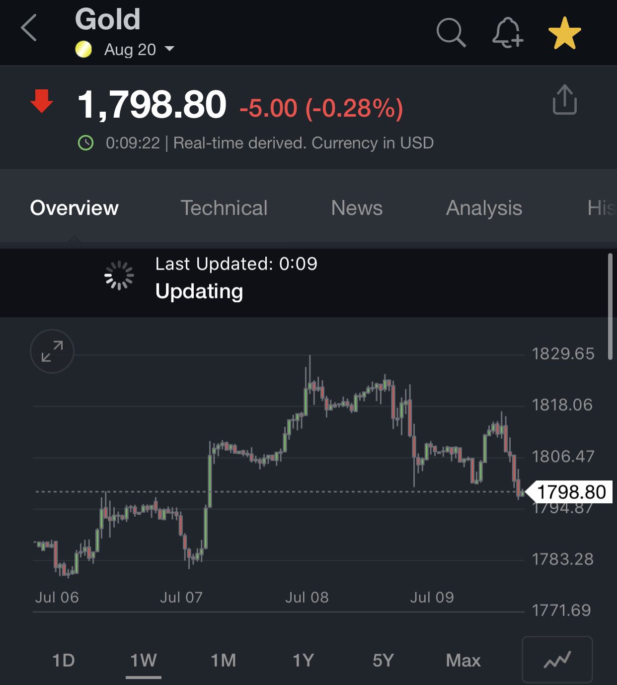This screenshot has width=617, height=685.
Task: Tap the back arrow icon
Action: click(29, 28)
